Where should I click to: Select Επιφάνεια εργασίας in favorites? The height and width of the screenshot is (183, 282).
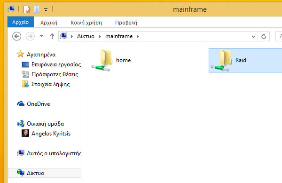(x=56, y=64)
